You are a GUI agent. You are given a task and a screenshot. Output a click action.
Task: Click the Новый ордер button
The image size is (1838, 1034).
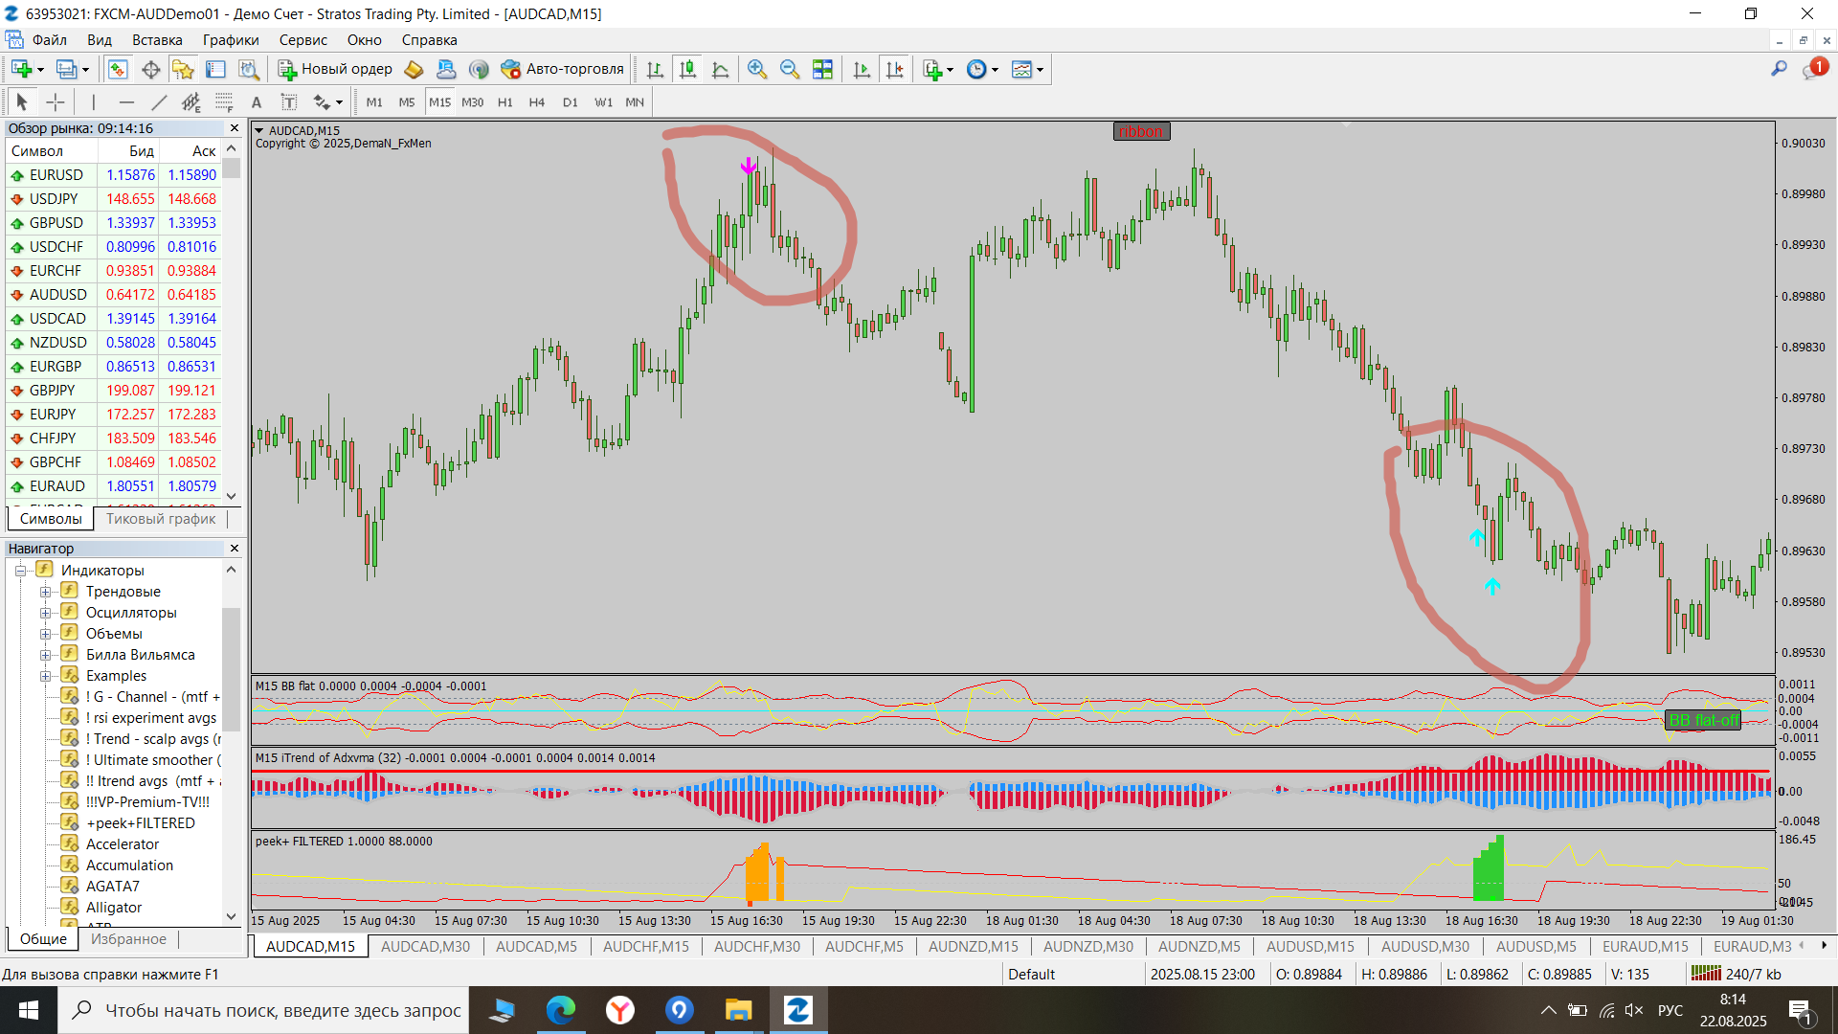pyautogui.click(x=335, y=69)
